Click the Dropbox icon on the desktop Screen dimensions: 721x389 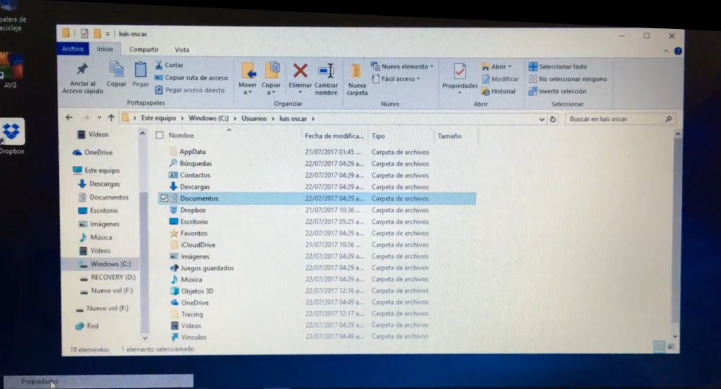(11, 132)
